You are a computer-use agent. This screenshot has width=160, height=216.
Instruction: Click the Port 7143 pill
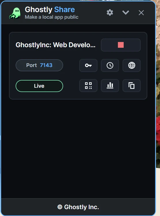39,65
